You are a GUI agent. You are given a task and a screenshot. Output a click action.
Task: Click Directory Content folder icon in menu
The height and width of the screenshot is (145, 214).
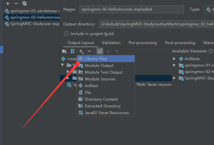tap(81, 99)
